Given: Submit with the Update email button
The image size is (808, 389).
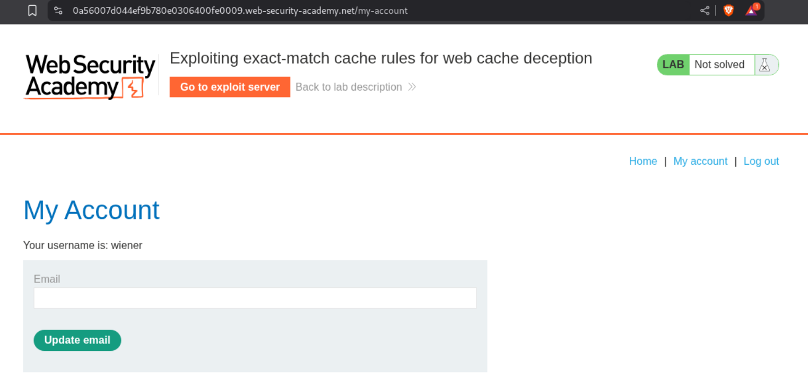Looking at the screenshot, I should tap(77, 340).
